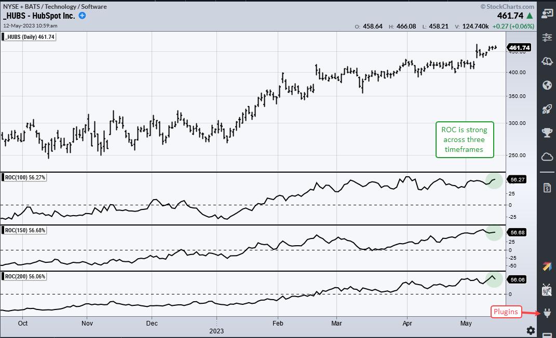556x338 pixels.
Task: Click the Mar label on date axis
Action: [x=336, y=323]
